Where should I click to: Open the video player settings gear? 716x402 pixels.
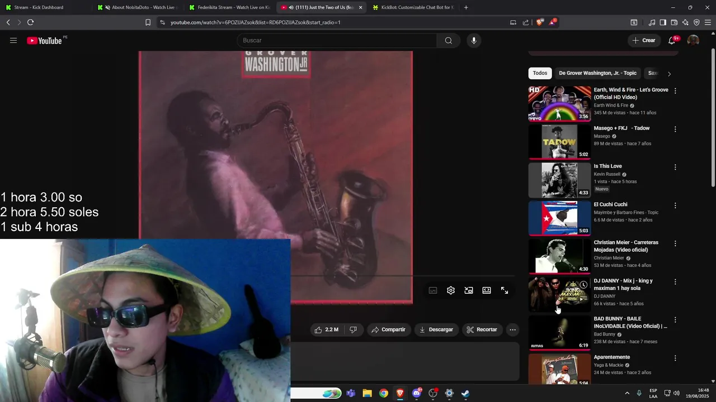(451, 290)
